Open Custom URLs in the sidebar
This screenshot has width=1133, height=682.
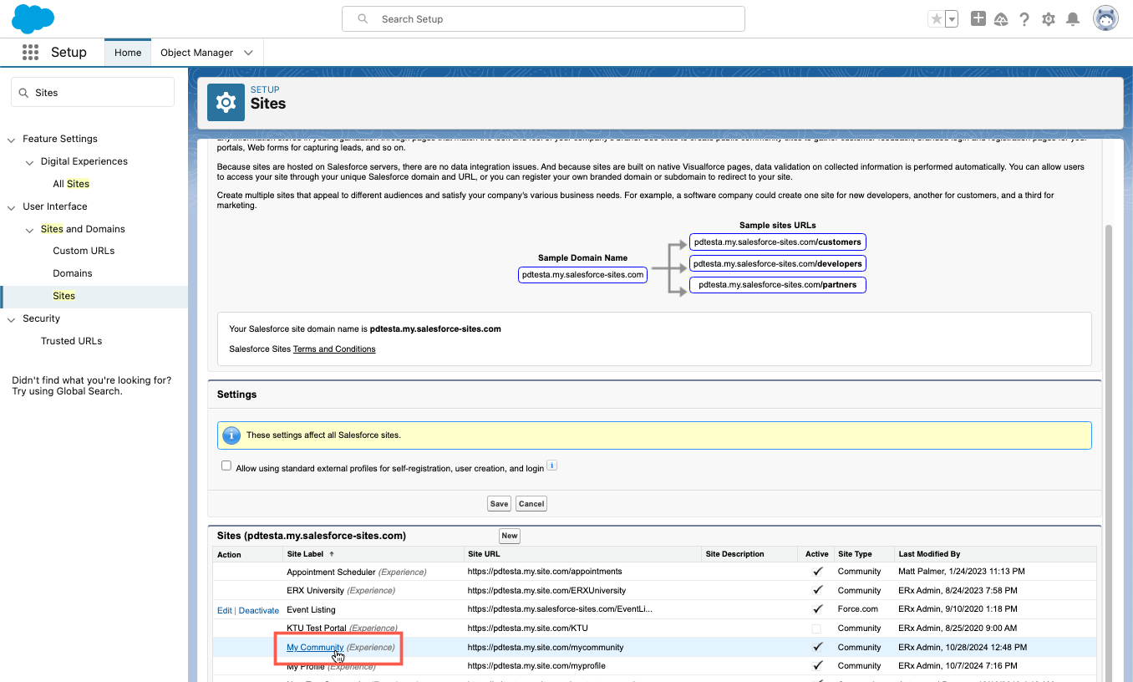click(x=84, y=251)
